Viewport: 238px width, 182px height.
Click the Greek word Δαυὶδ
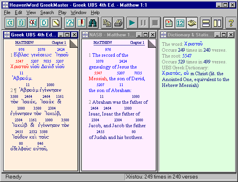(x=47, y=67)
